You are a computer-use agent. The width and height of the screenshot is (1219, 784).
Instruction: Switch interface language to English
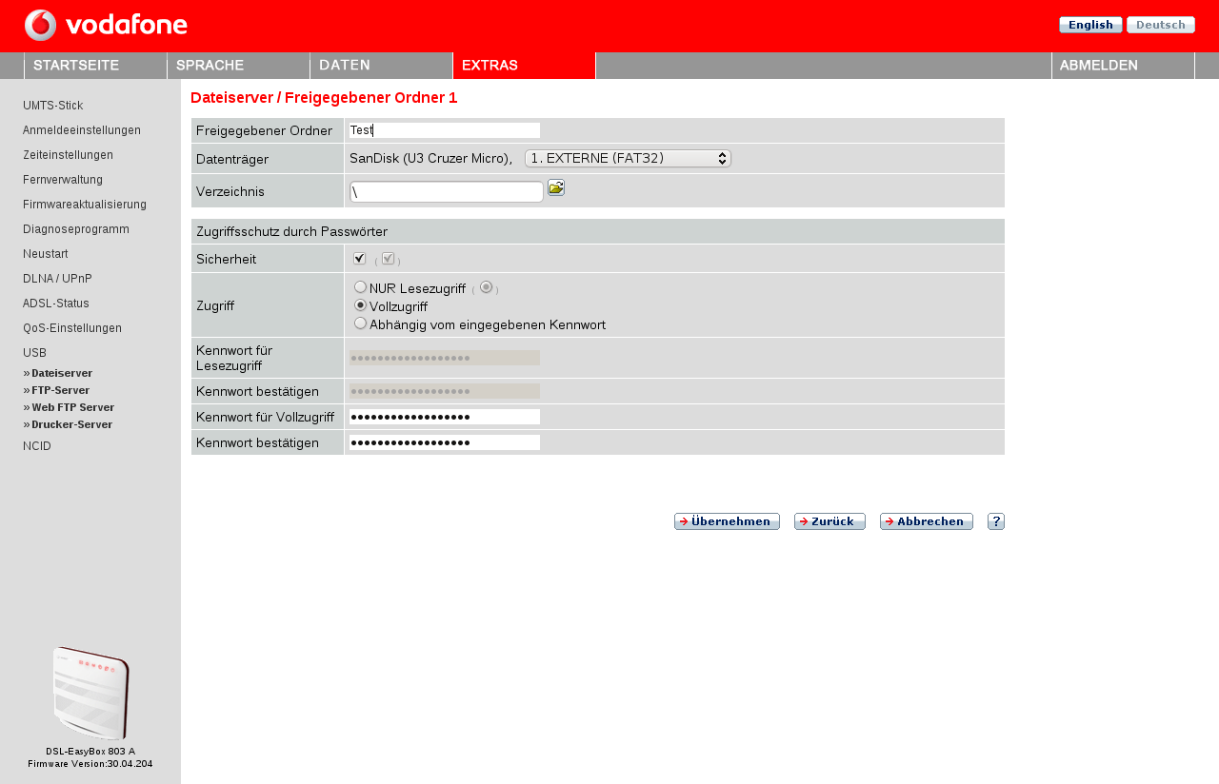(1089, 25)
